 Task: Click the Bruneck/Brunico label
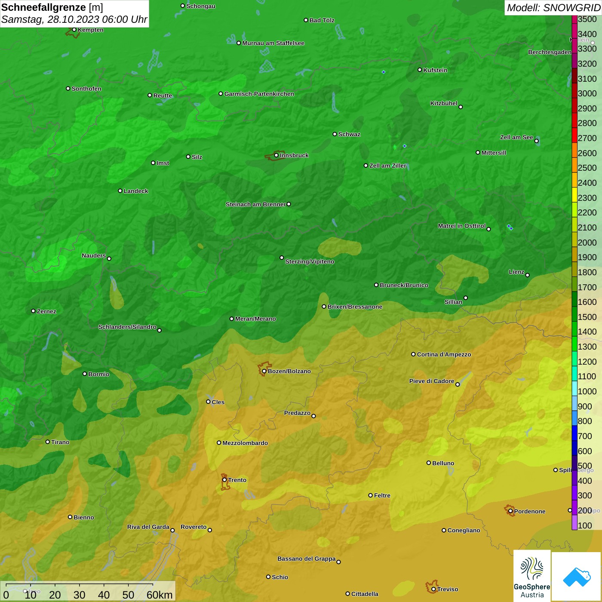(404, 285)
